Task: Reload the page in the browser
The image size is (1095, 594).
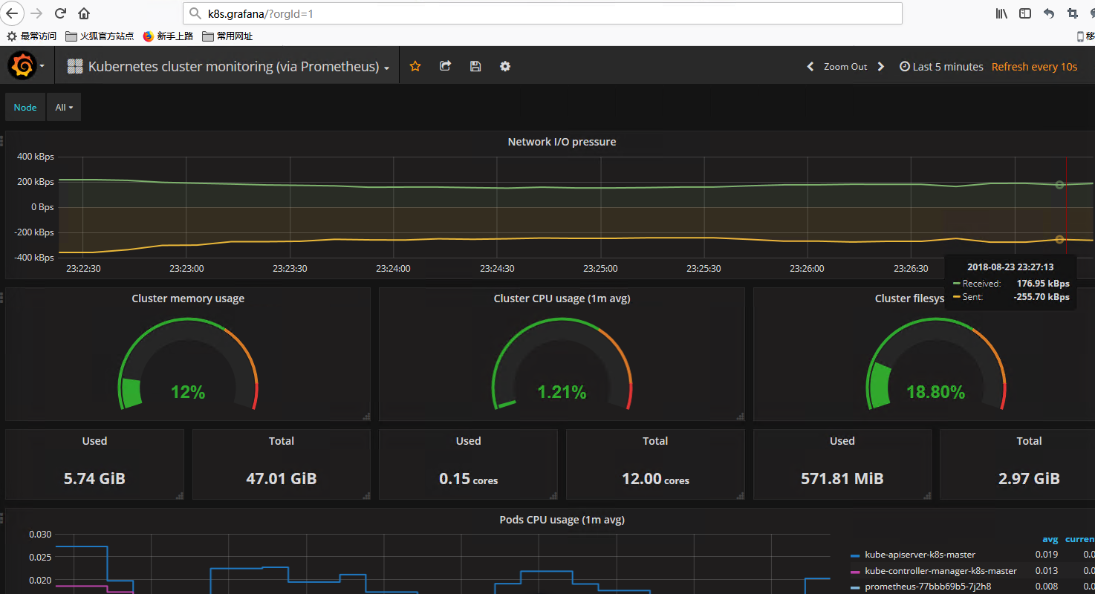Action: 61,13
